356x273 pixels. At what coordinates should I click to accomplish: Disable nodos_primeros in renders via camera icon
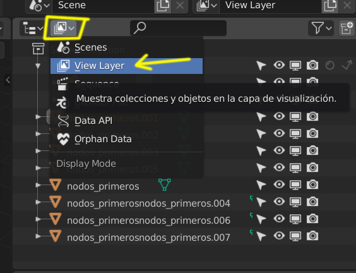312,185
